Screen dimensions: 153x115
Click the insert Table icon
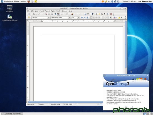[x=88, y=14]
